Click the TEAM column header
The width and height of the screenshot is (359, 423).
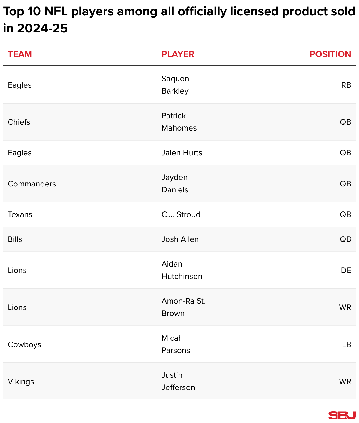20,54
